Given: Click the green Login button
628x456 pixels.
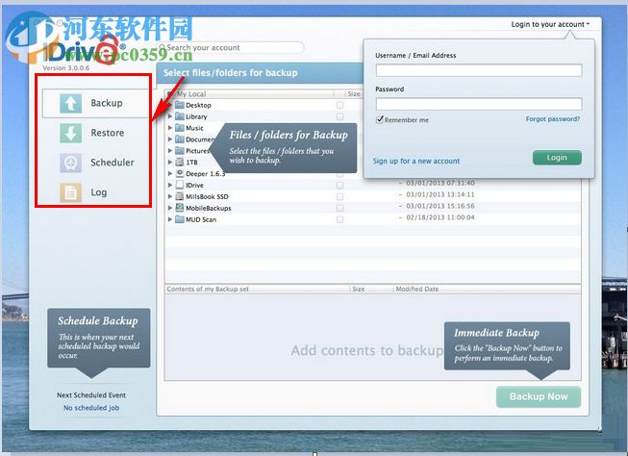Looking at the screenshot, I should point(557,158).
